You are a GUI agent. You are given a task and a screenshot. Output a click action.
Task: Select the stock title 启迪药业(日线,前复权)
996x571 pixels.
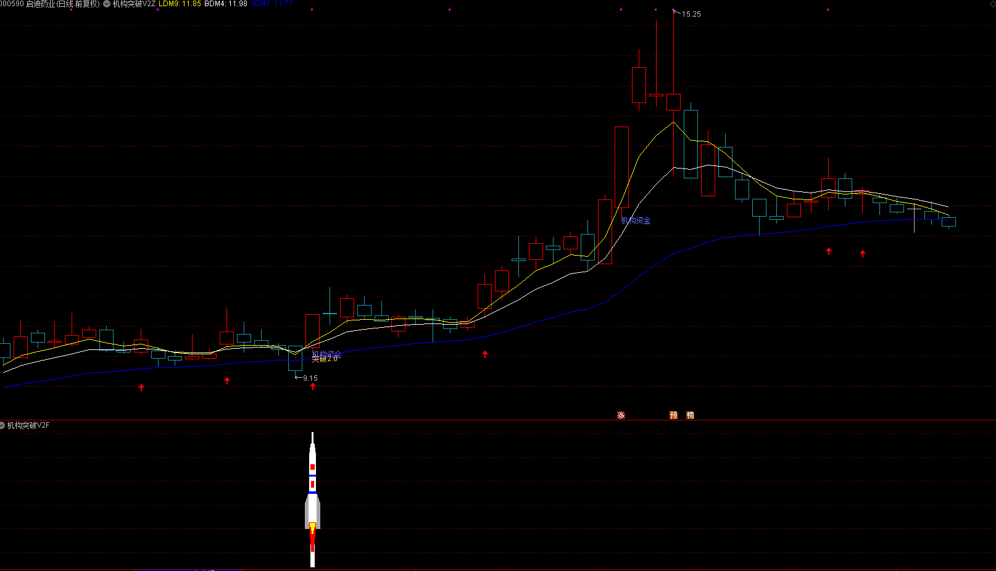[x=62, y=4]
